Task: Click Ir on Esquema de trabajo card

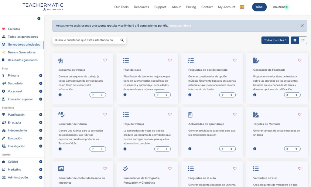Action: pyautogui.click(x=97, y=95)
